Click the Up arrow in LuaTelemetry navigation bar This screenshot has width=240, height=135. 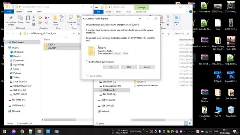pyautogui.click(x=20, y=33)
